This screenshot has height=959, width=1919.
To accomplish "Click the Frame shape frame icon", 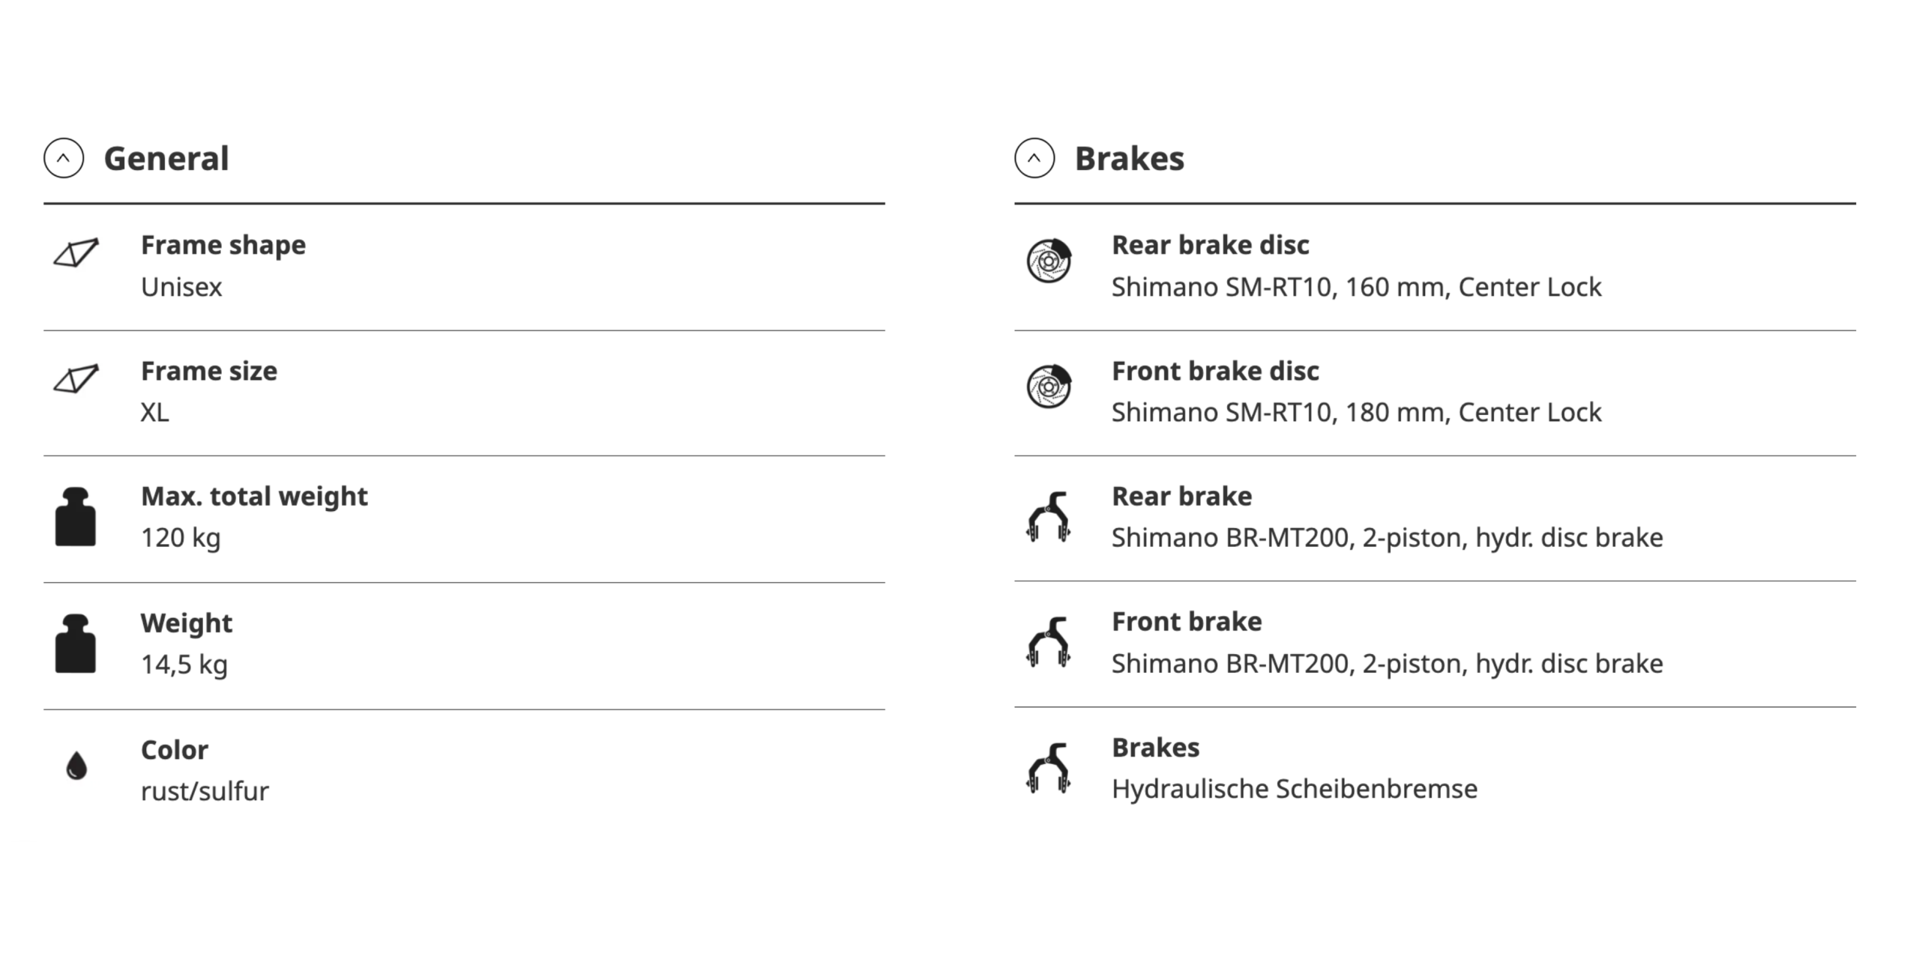I will tap(76, 252).
